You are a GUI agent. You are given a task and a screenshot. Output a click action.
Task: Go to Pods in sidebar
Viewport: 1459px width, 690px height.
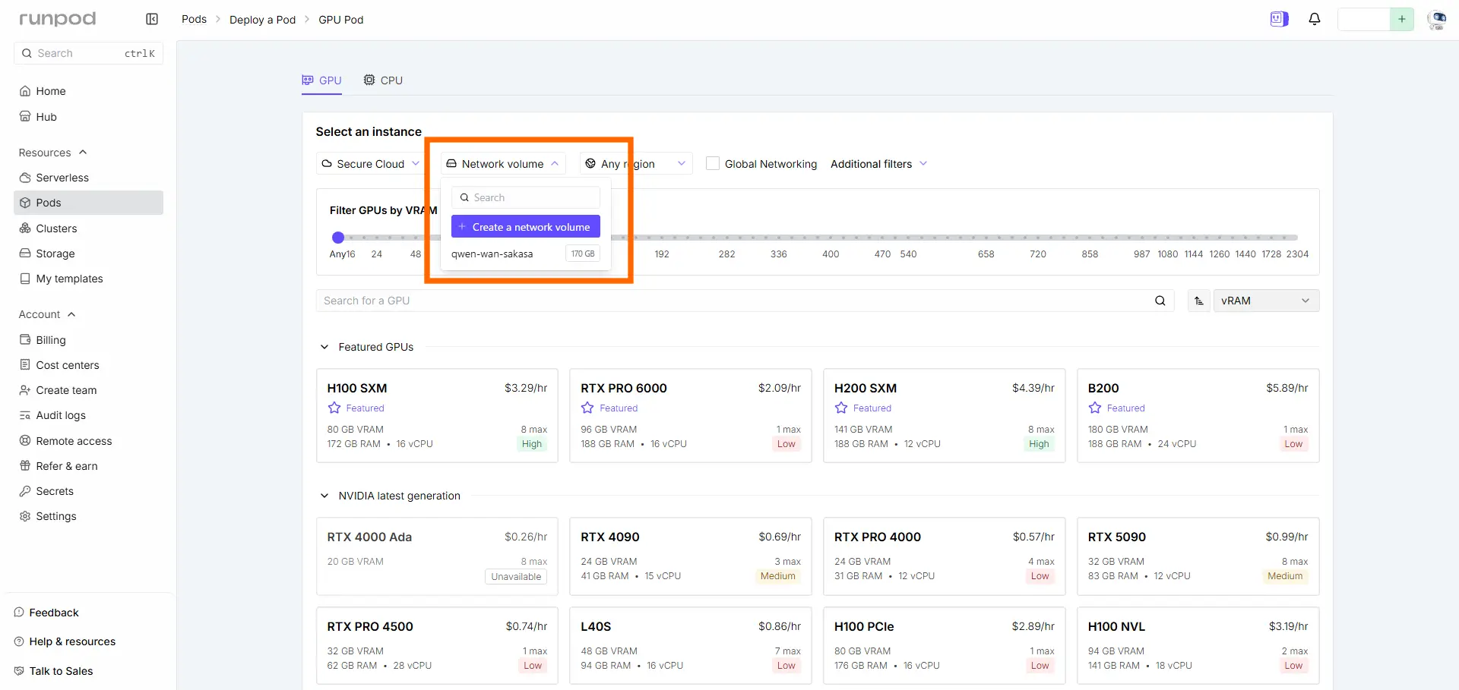tap(88, 203)
